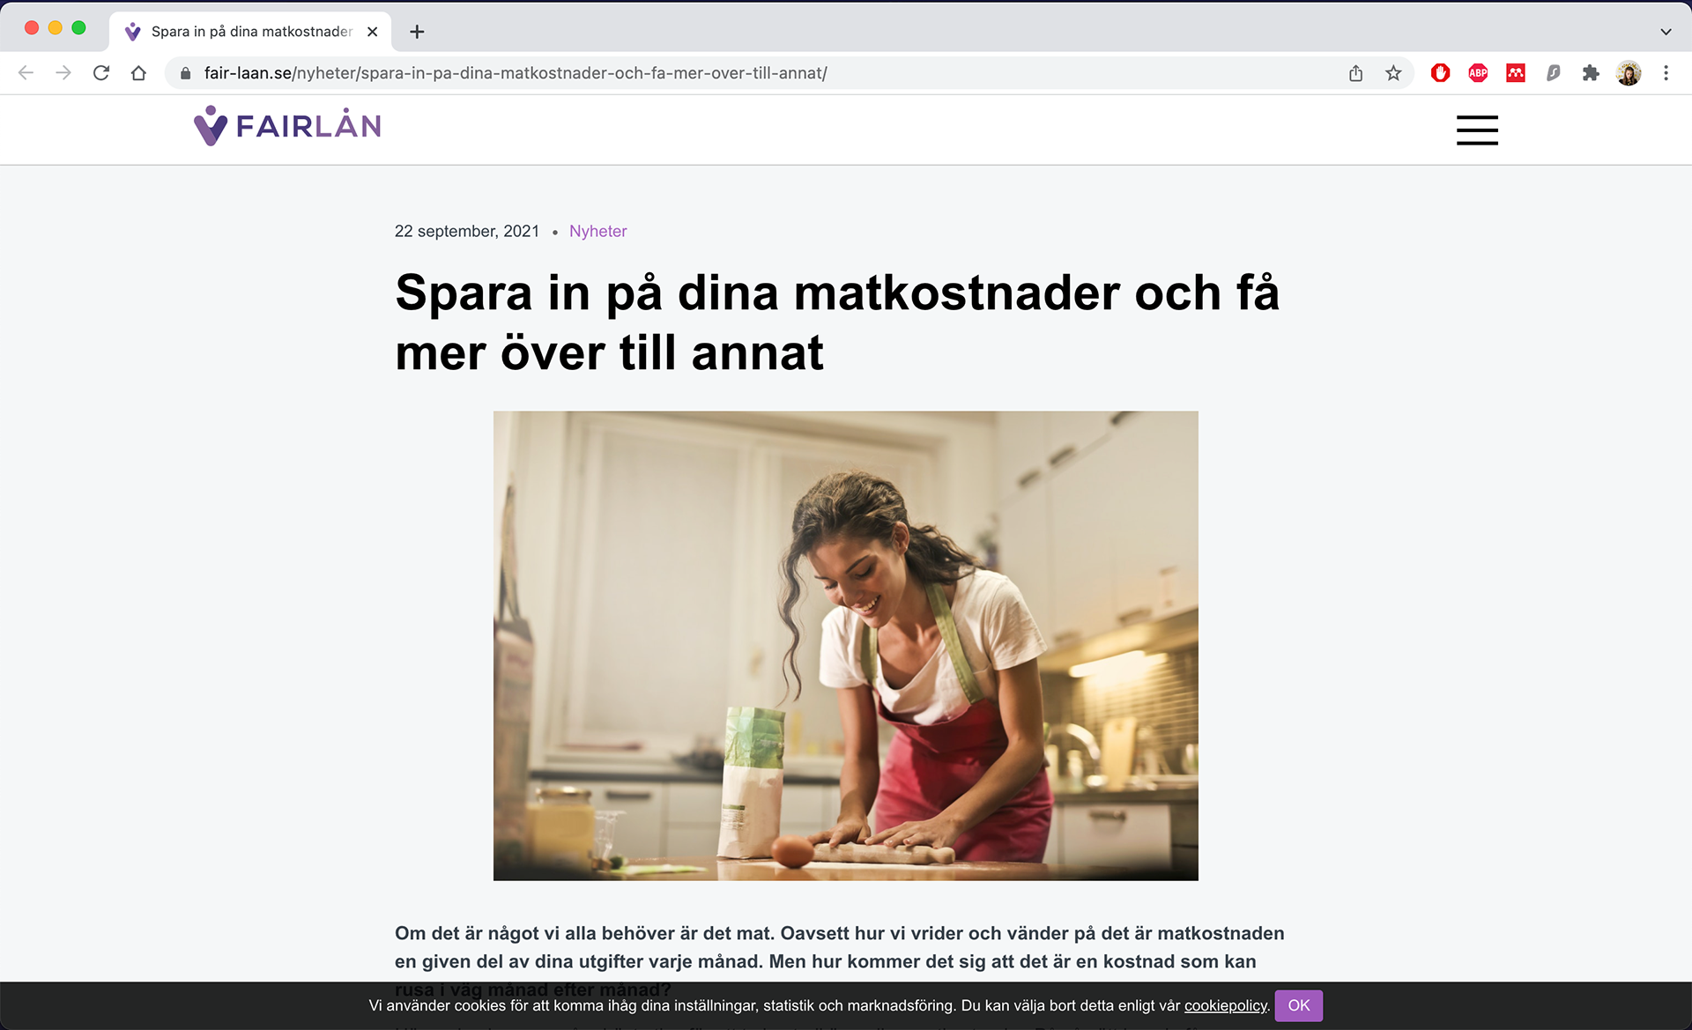Accept cookies with OK button
The width and height of the screenshot is (1692, 1030).
[x=1298, y=1005]
